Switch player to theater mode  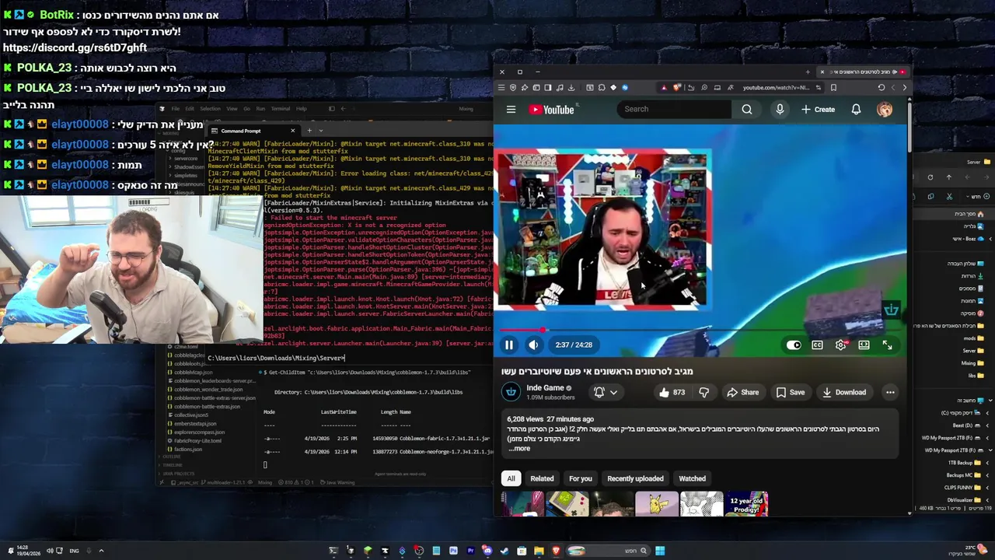tap(864, 345)
